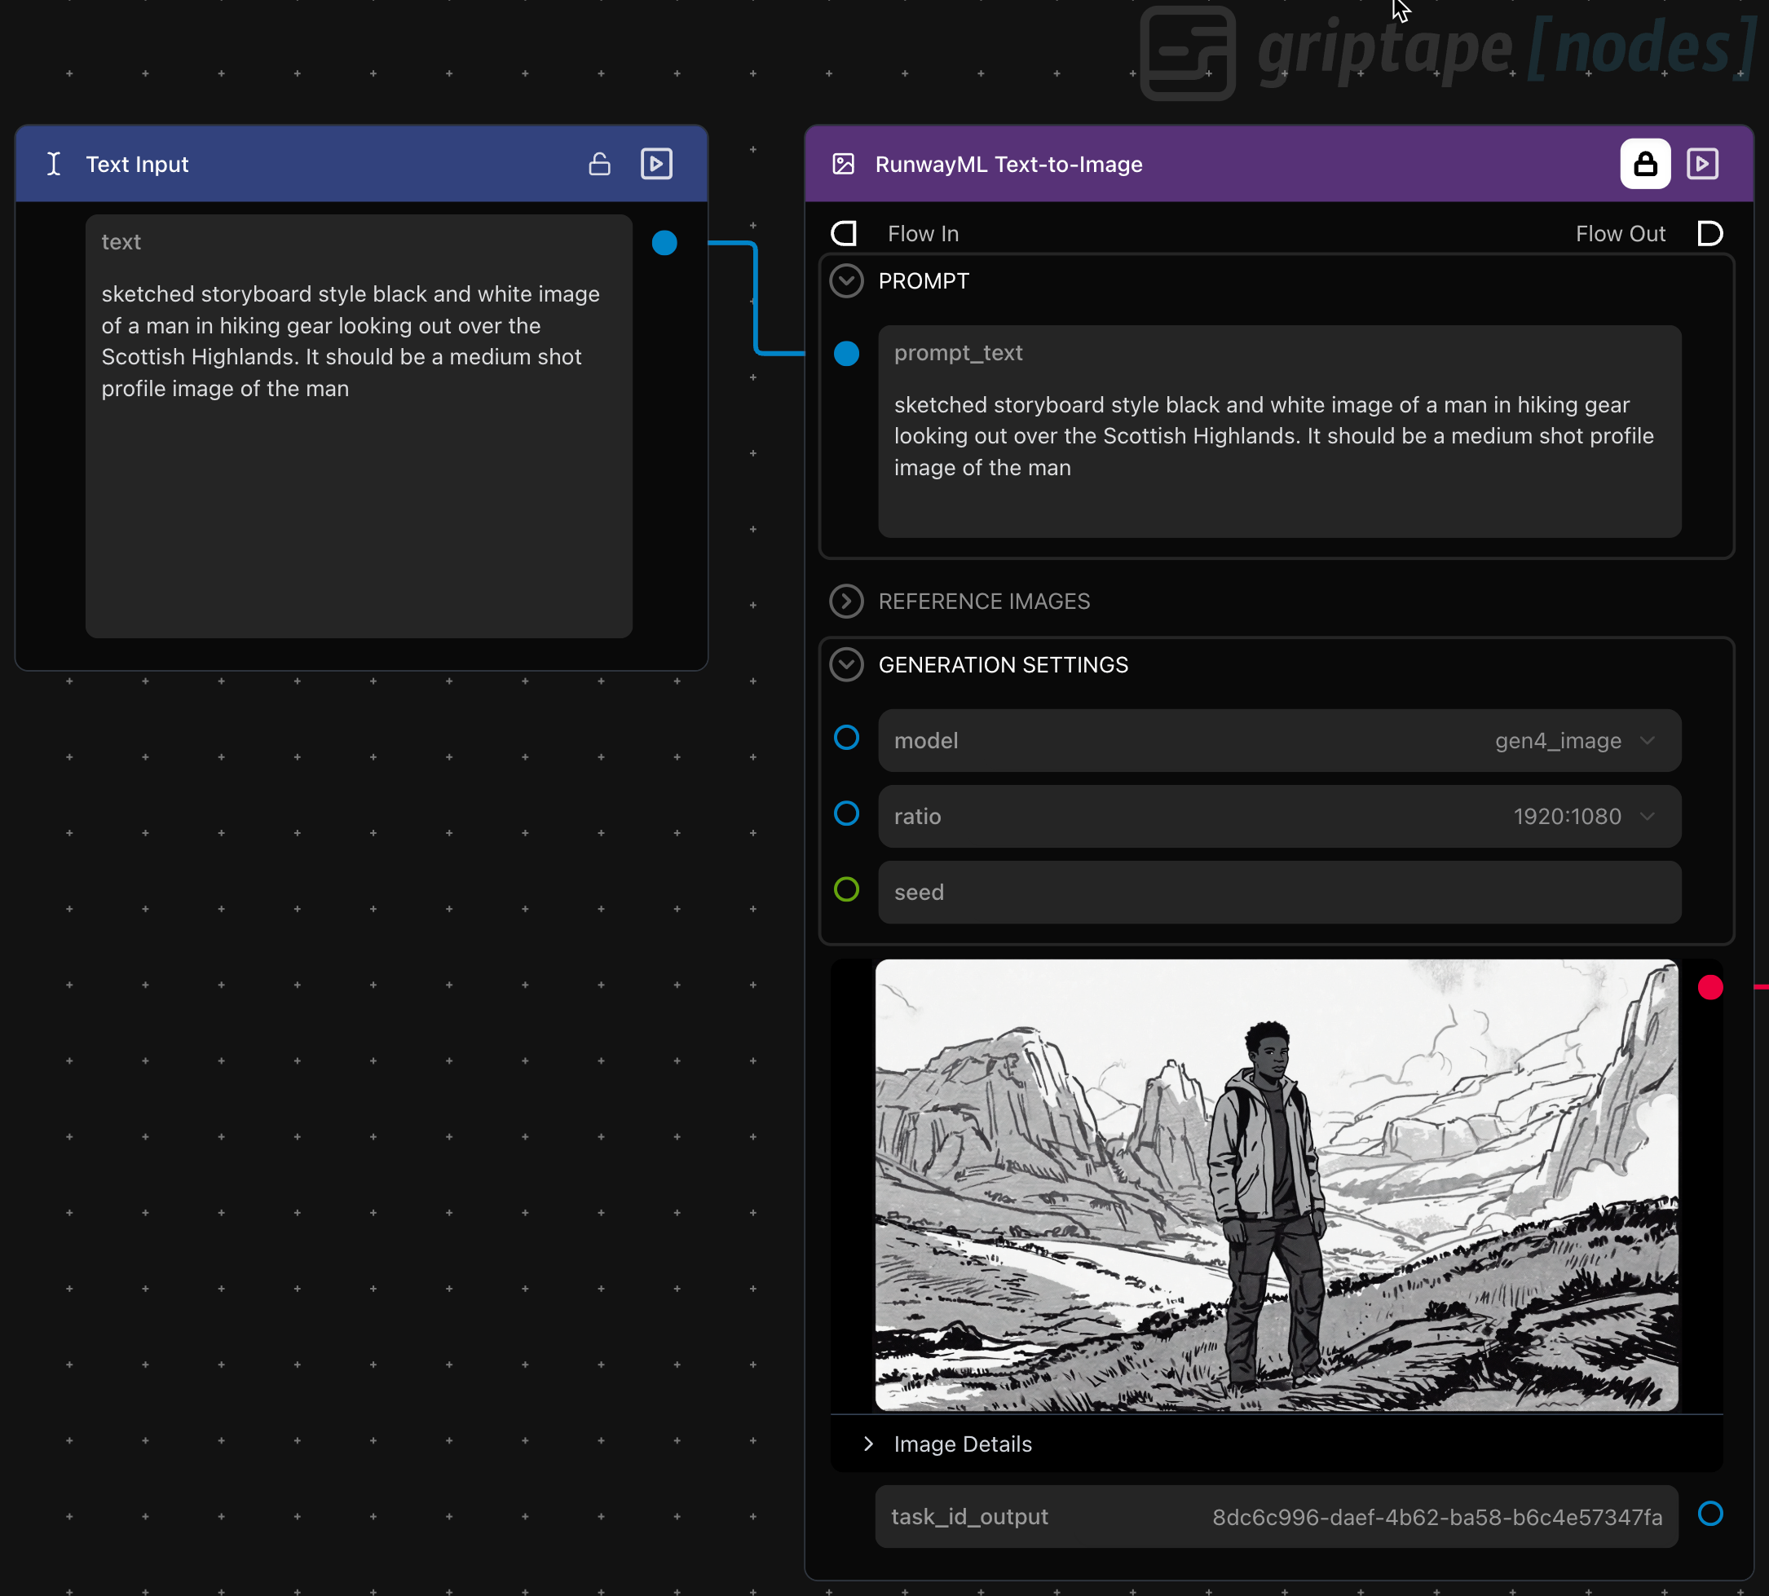This screenshot has width=1769, height=1596.
Task: Collapse the GENERATION SETTINGS section
Action: pyautogui.click(x=846, y=664)
